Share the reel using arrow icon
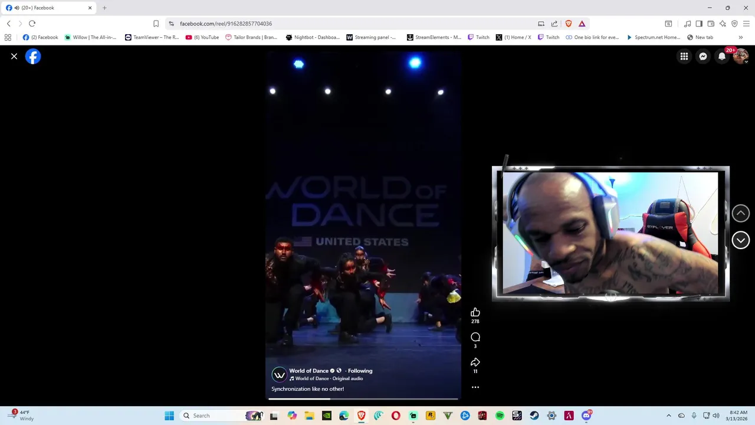Image resolution: width=755 pixels, height=425 pixels. pyautogui.click(x=475, y=362)
